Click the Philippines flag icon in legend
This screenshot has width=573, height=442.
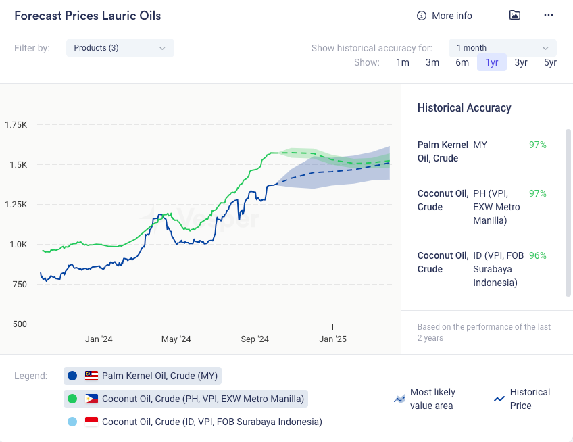92,399
